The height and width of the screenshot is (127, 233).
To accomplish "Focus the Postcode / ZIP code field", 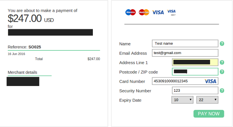I will [195, 72].
